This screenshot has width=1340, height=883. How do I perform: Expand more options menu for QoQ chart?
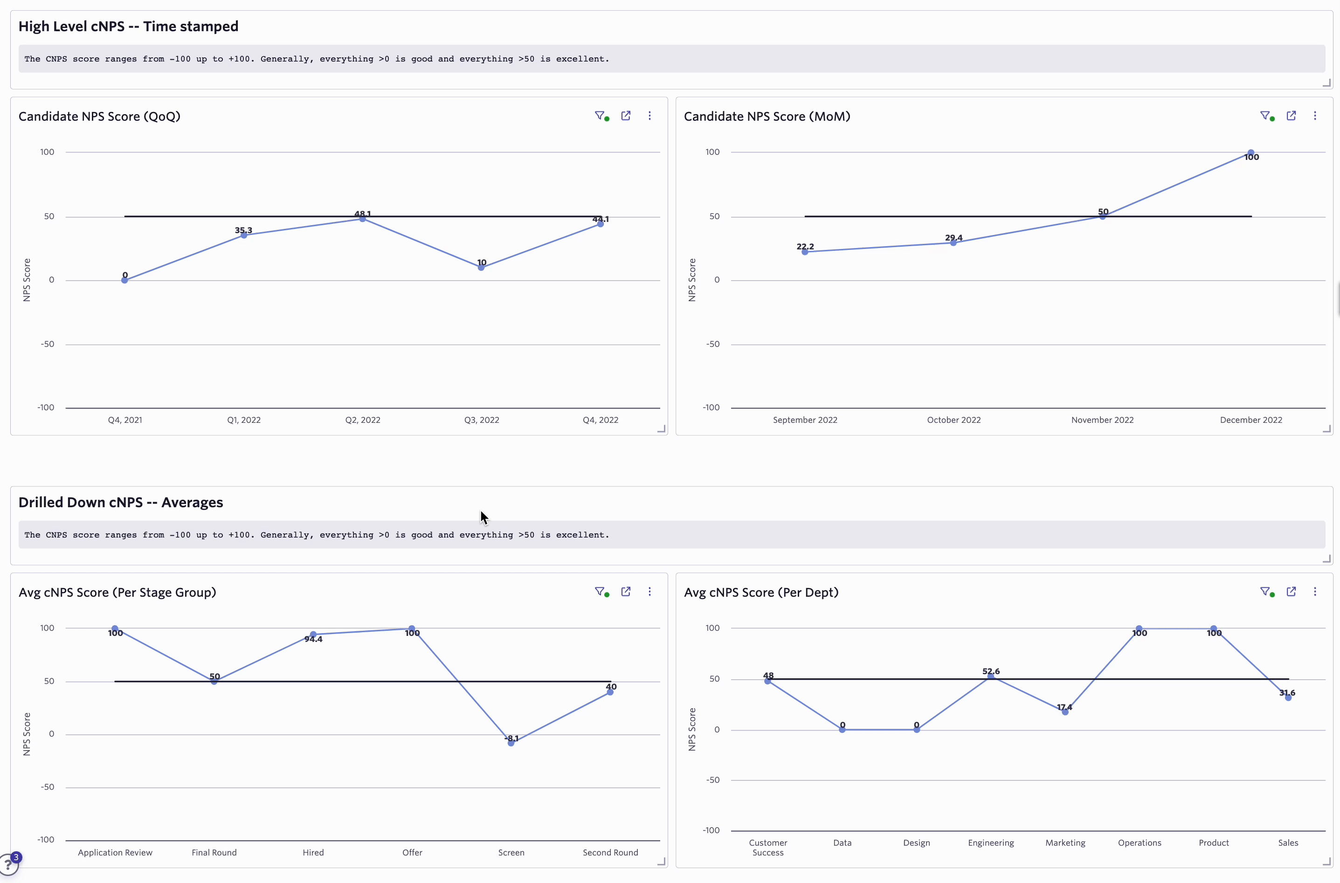tap(649, 116)
